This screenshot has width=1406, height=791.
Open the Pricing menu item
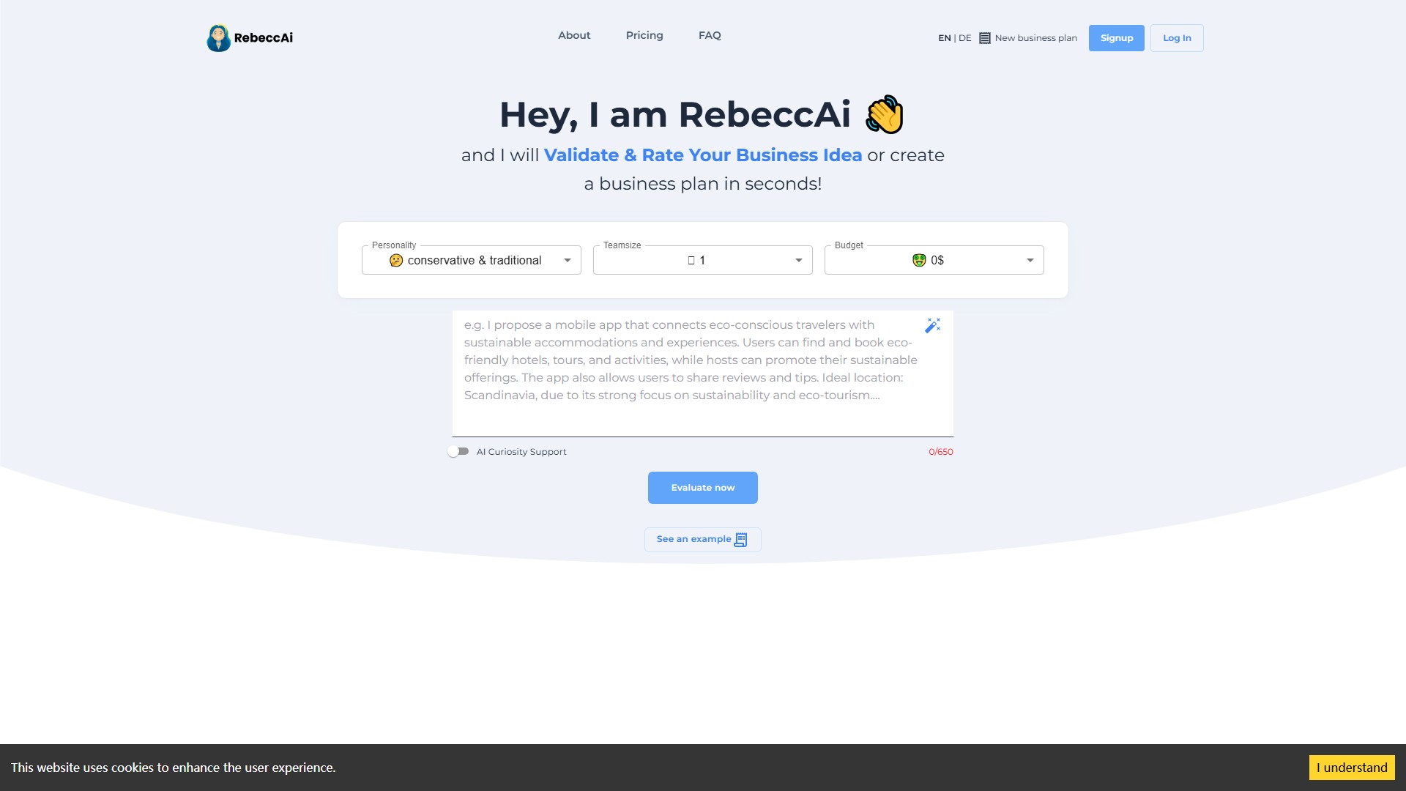pyautogui.click(x=644, y=35)
